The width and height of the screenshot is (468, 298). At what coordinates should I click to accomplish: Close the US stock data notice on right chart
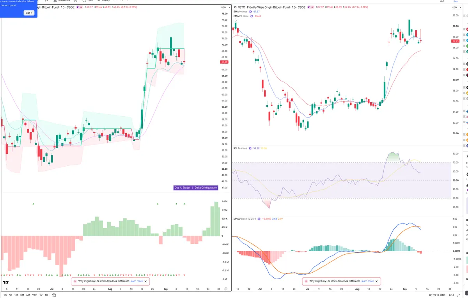coord(377,281)
